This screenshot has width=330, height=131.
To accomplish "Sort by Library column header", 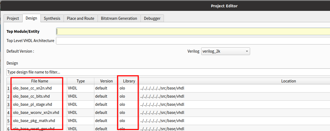I will [129, 81].
